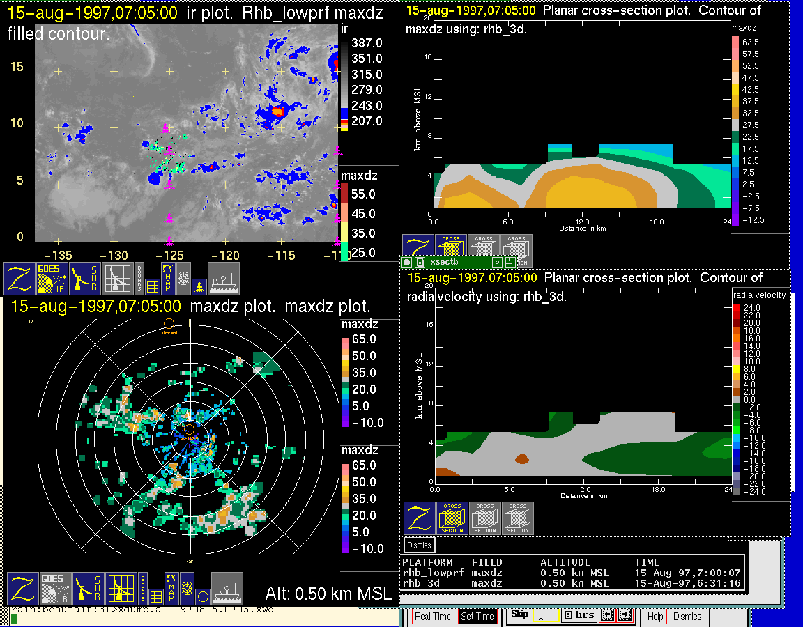
Task: Click Dismiss above the platform table
Action: (420, 545)
